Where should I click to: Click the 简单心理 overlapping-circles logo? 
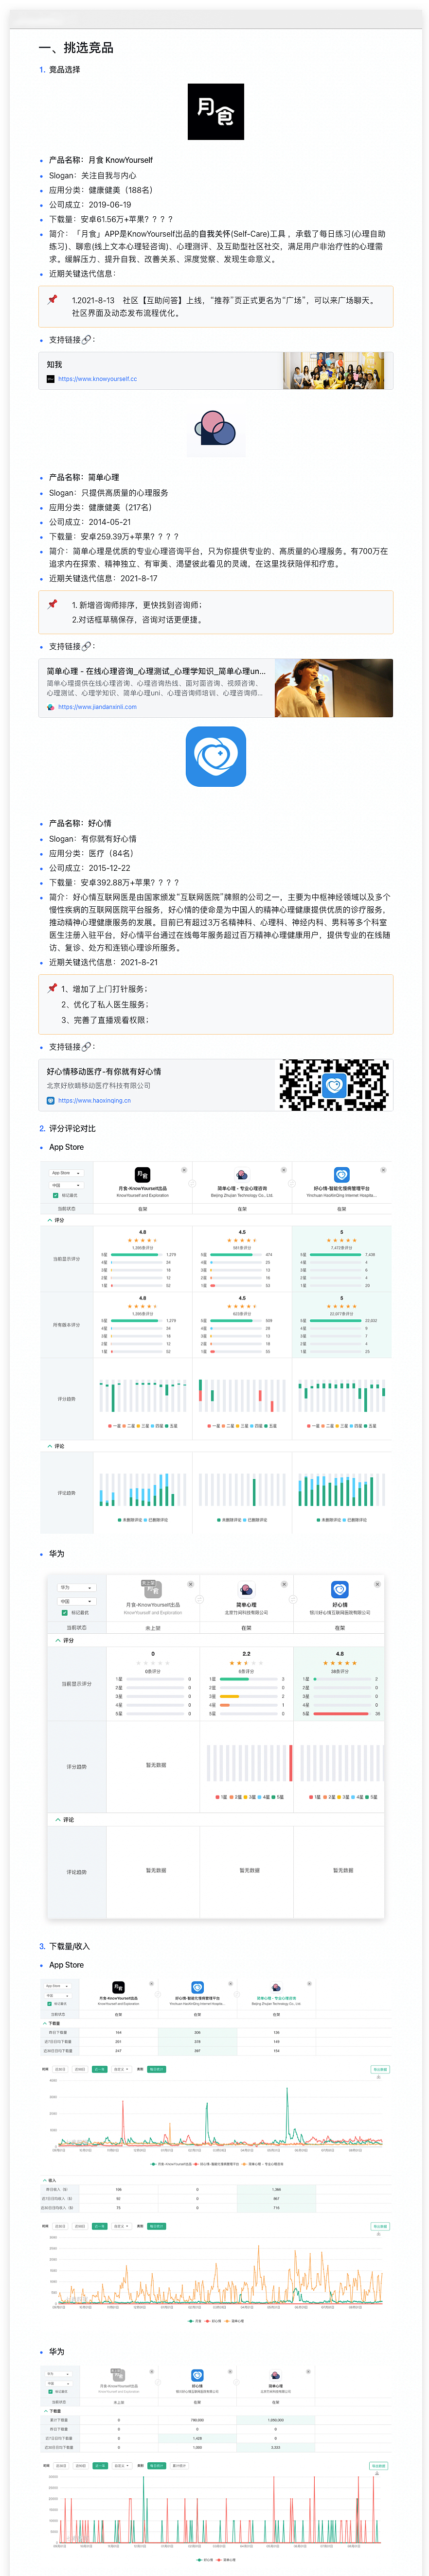click(x=215, y=429)
